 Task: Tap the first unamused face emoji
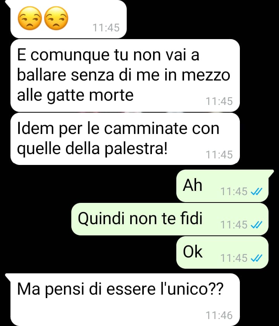click(x=30, y=18)
